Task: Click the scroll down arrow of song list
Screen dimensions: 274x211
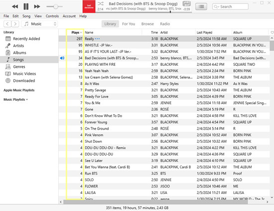Action: (272, 198)
